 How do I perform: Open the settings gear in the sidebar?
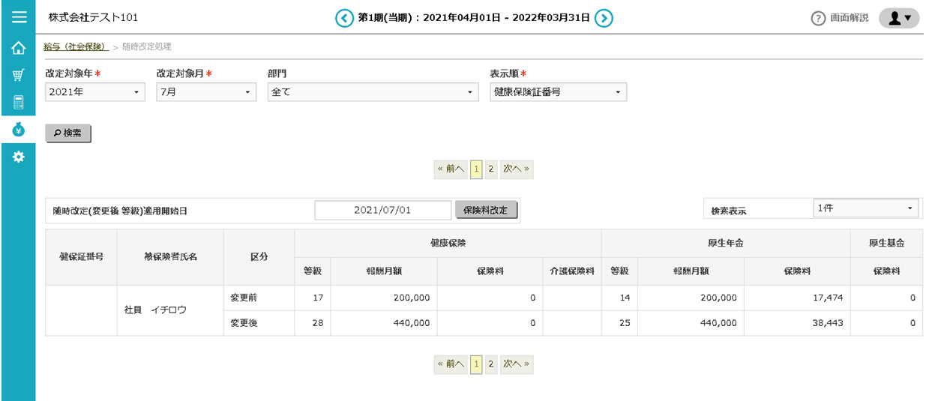(19, 157)
